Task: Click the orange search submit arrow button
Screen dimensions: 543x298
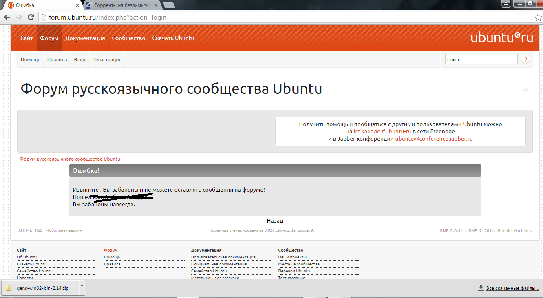Action: pos(525,59)
